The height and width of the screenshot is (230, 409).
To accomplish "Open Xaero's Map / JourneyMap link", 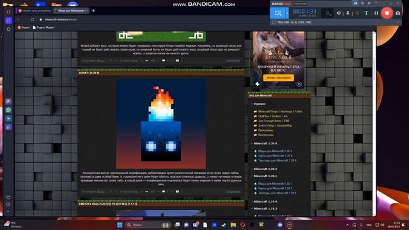I will [x=275, y=125].
